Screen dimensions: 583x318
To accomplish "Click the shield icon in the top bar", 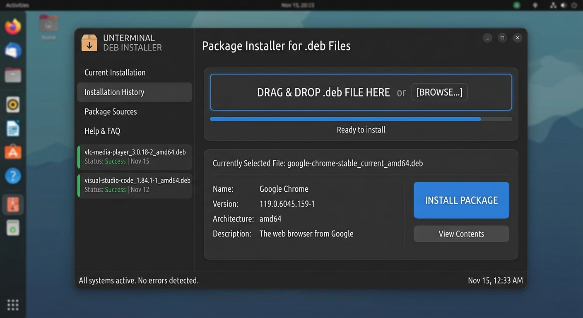I will 535,5.
